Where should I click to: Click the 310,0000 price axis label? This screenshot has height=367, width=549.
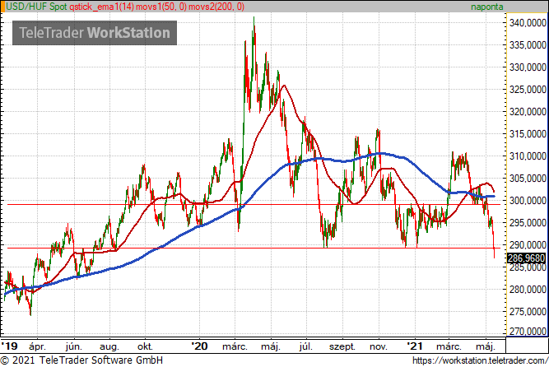click(528, 156)
